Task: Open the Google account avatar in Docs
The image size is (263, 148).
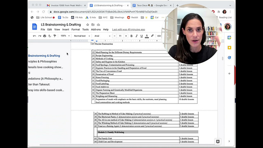Action: click(228, 26)
